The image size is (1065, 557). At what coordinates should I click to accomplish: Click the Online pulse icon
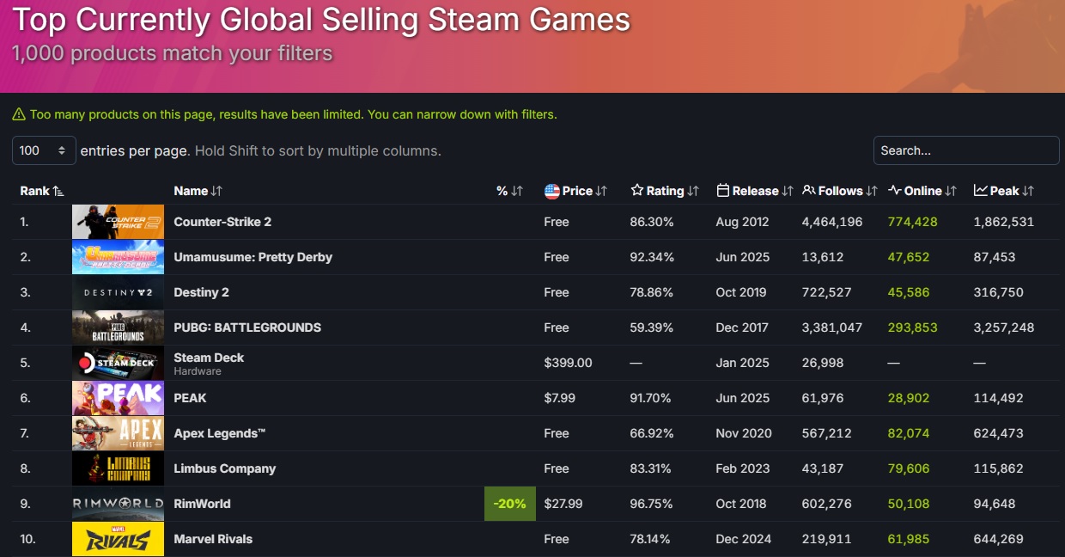pyautogui.click(x=894, y=191)
